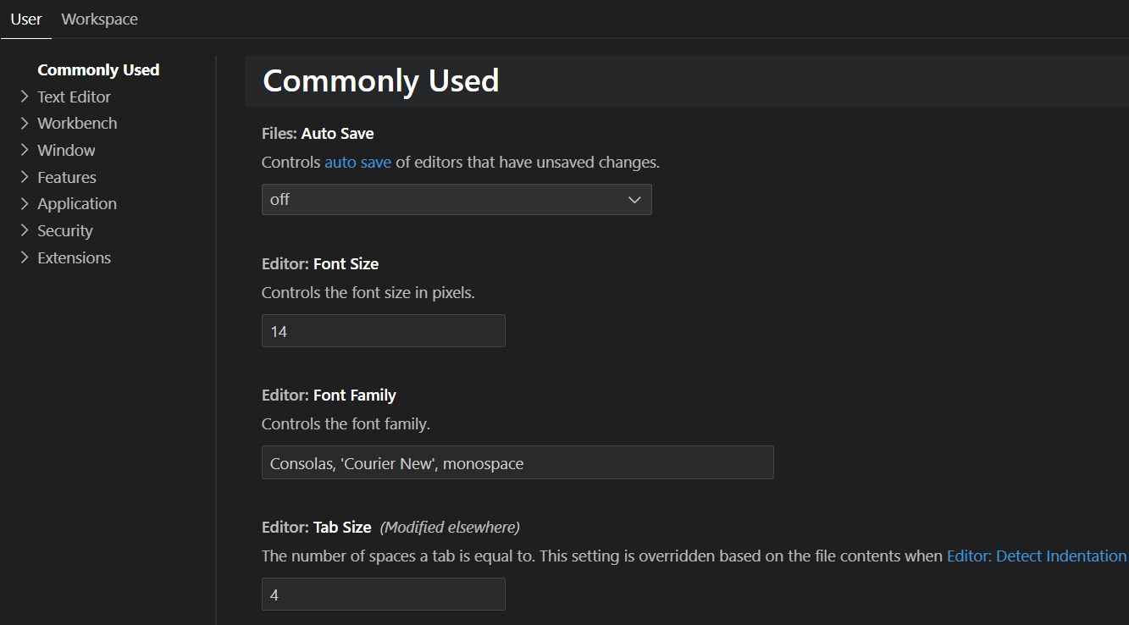Image resolution: width=1129 pixels, height=625 pixels.
Task: Open the Files: Auto Save dropdown
Action: click(457, 199)
